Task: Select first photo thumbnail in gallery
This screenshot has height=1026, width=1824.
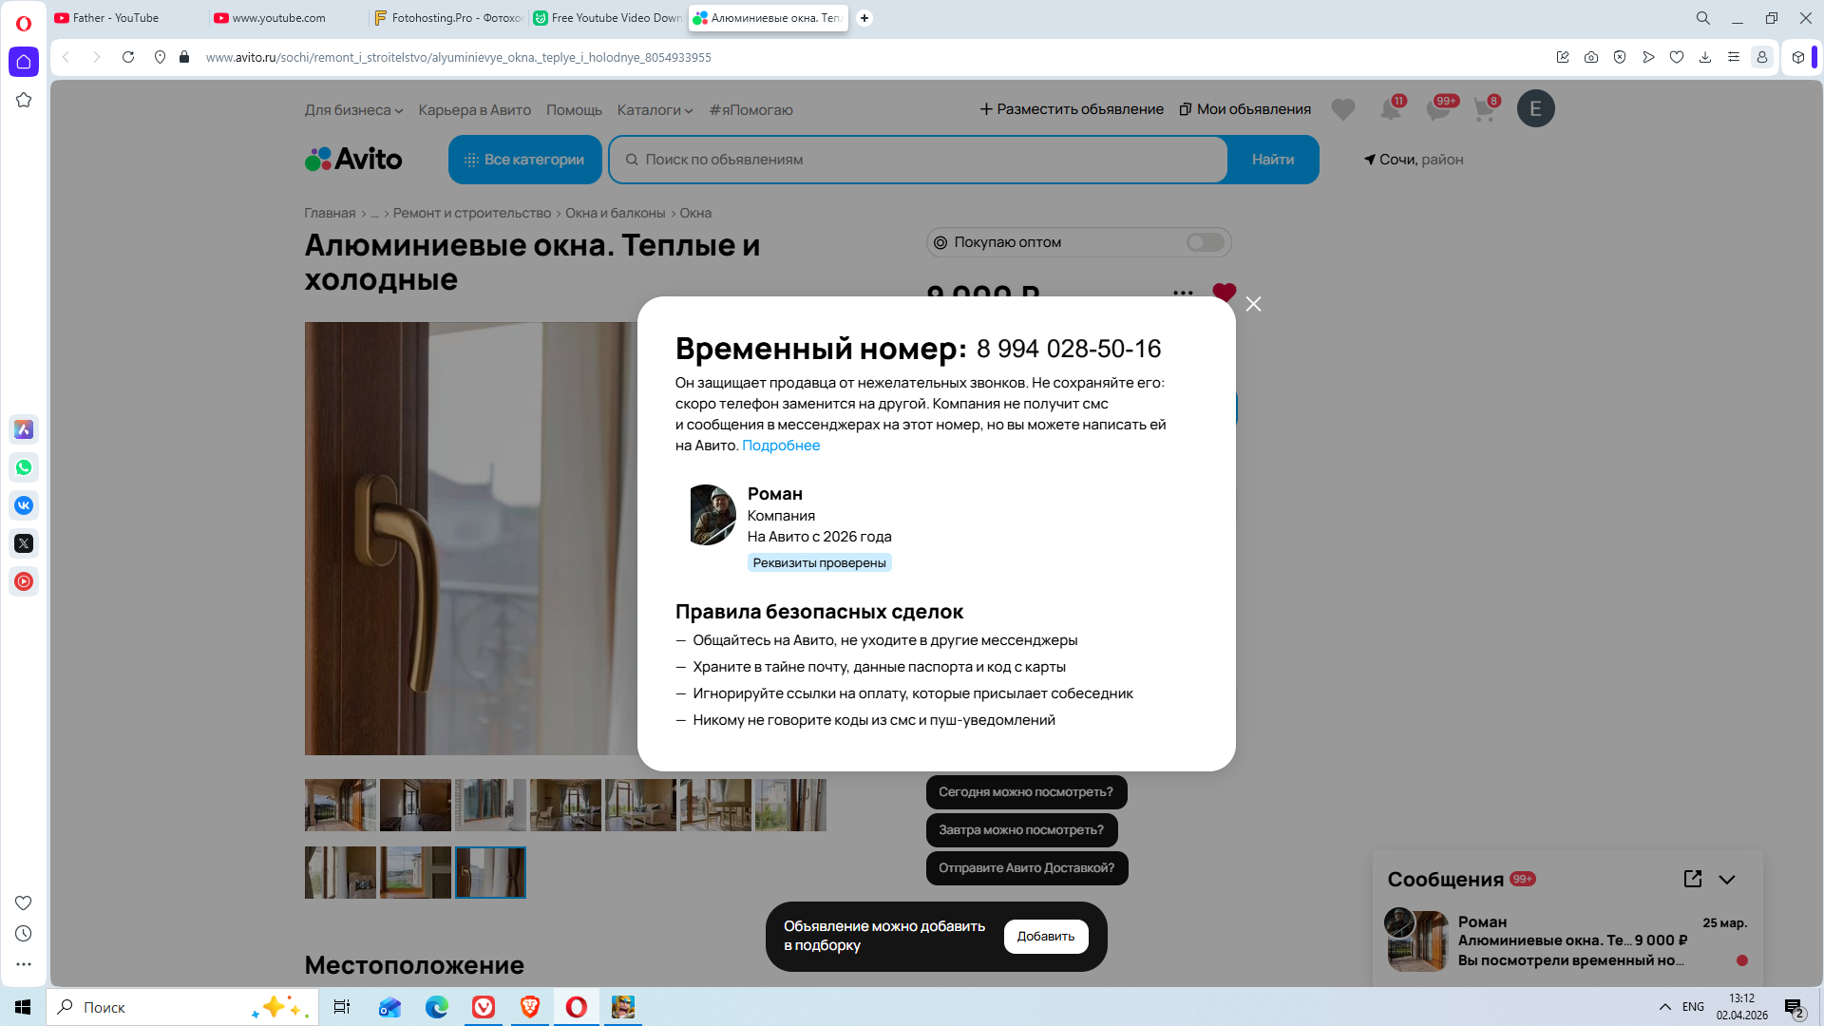Action: 340,805
